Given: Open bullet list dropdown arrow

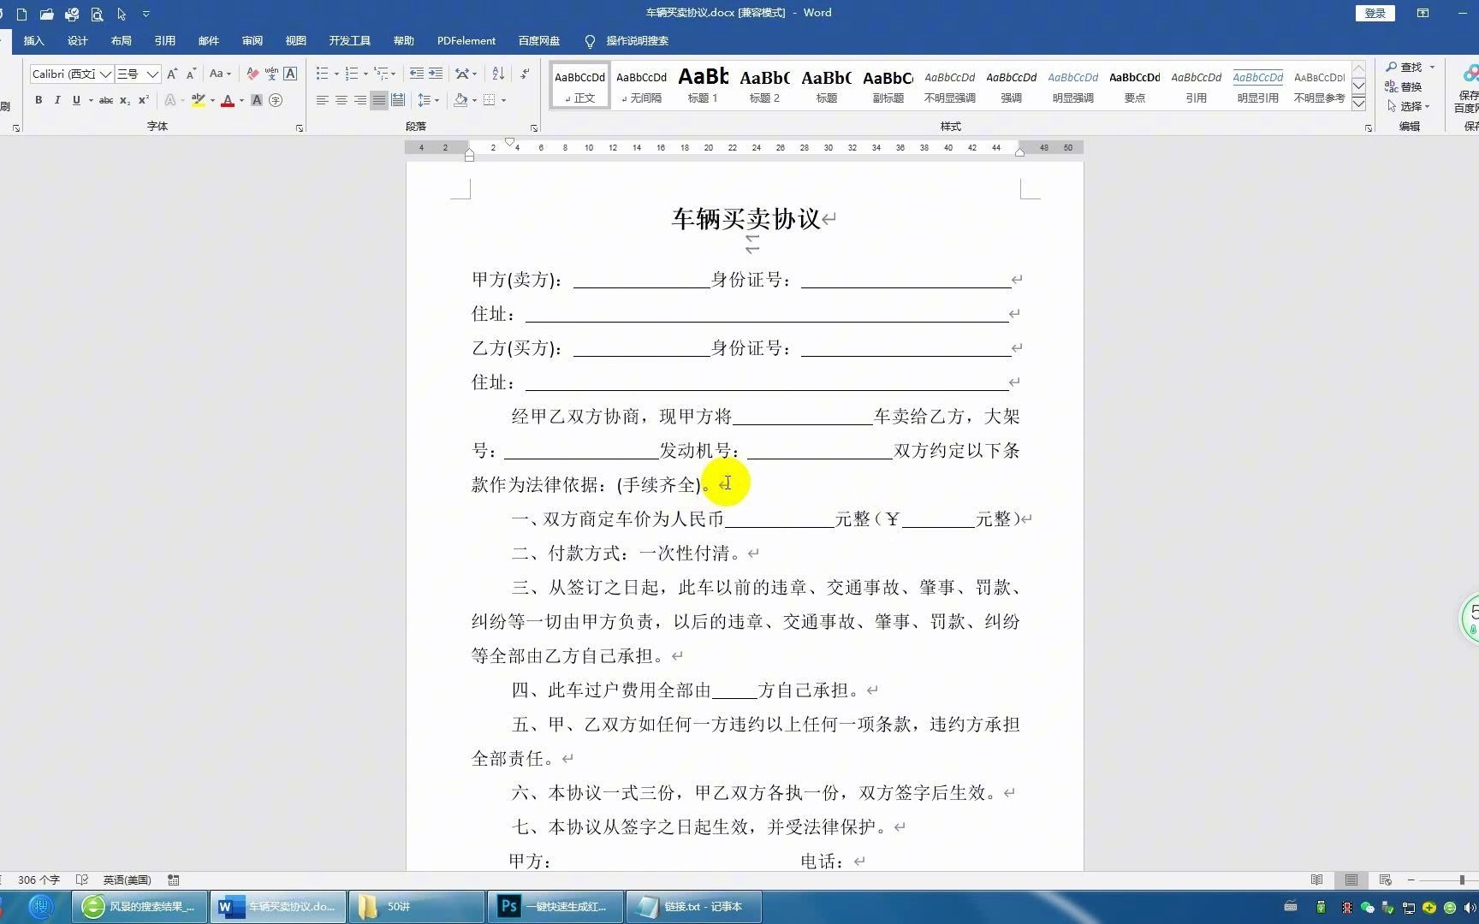Looking at the screenshot, I should pyautogui.click(x=336, y=74).
